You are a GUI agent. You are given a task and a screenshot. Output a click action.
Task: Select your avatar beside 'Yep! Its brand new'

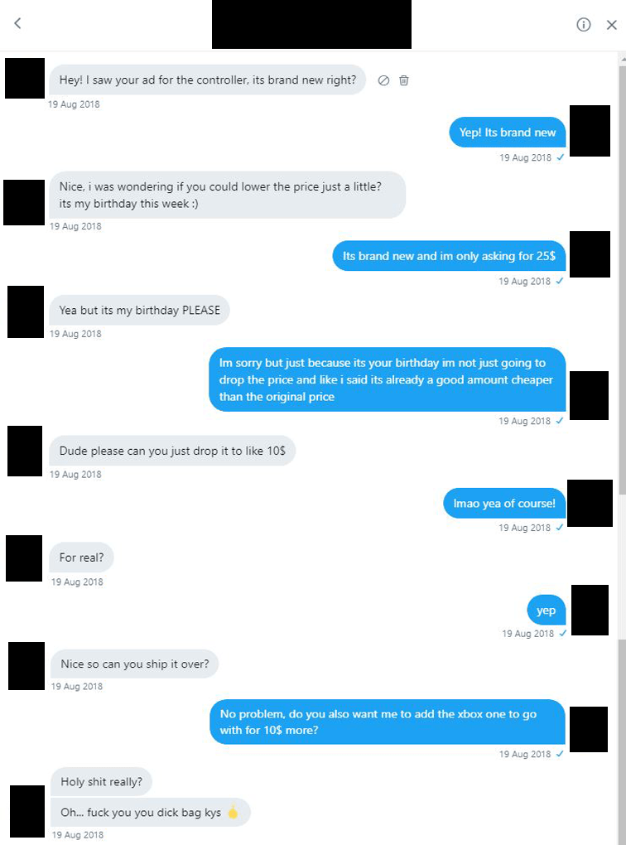pos(590,131)
